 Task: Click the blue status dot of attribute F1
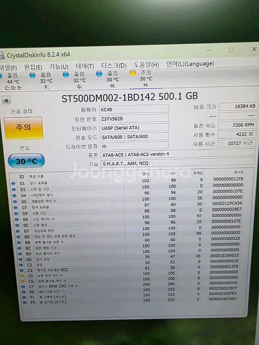click(x=24, y=297)
